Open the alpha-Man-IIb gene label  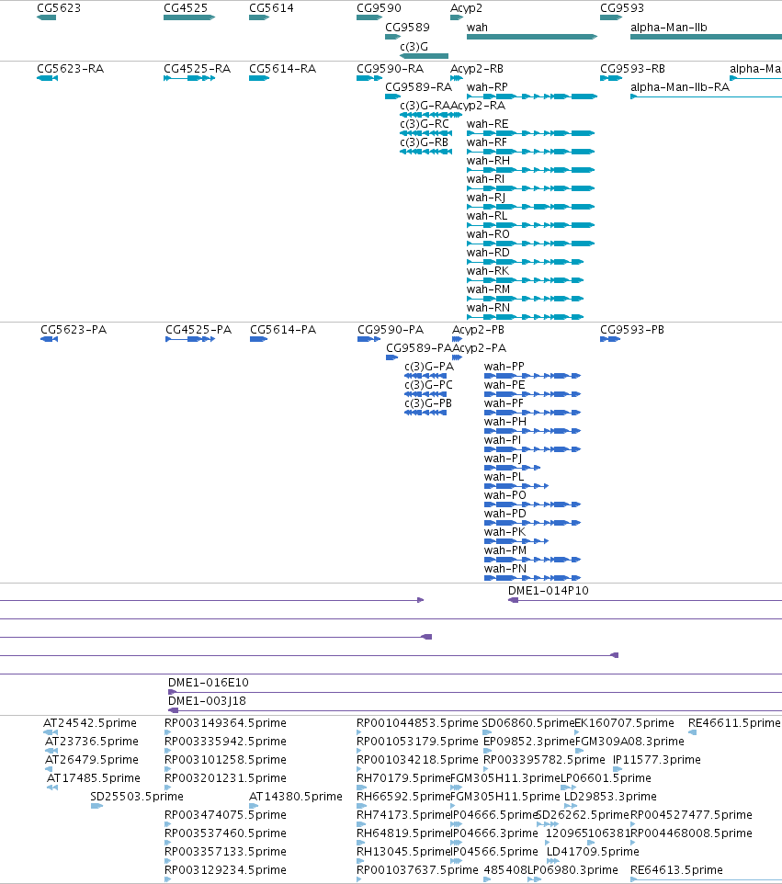tap(669, 27)
